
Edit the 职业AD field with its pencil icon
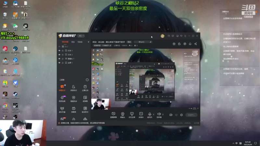coord(150,42)
